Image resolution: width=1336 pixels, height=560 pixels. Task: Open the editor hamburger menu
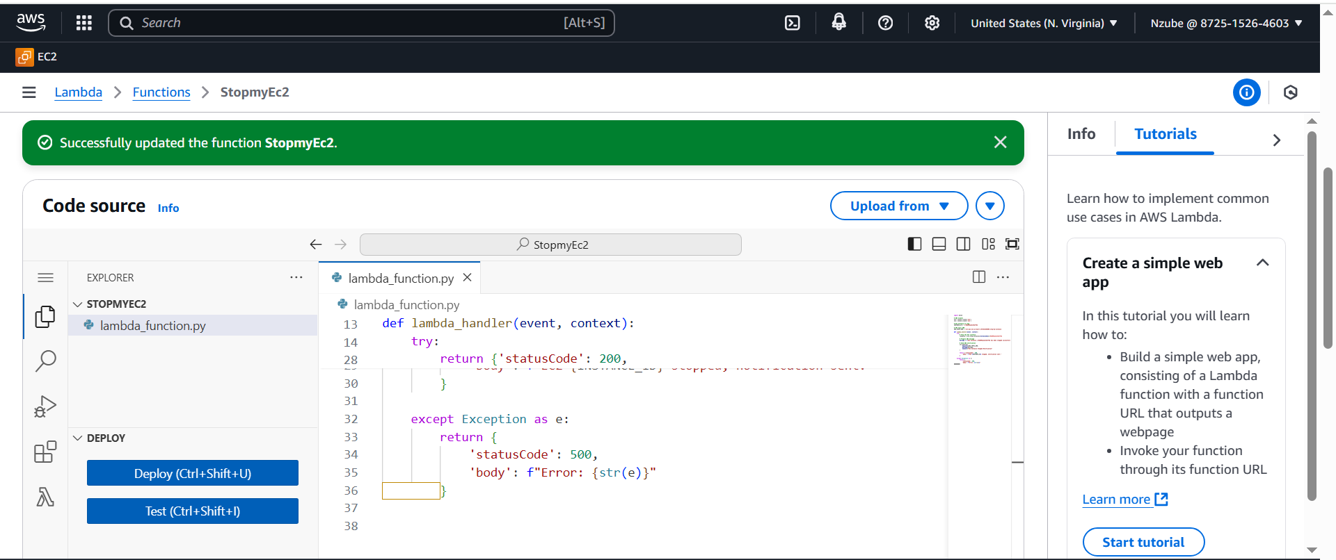pyautogui.click(x=46, y=278)
